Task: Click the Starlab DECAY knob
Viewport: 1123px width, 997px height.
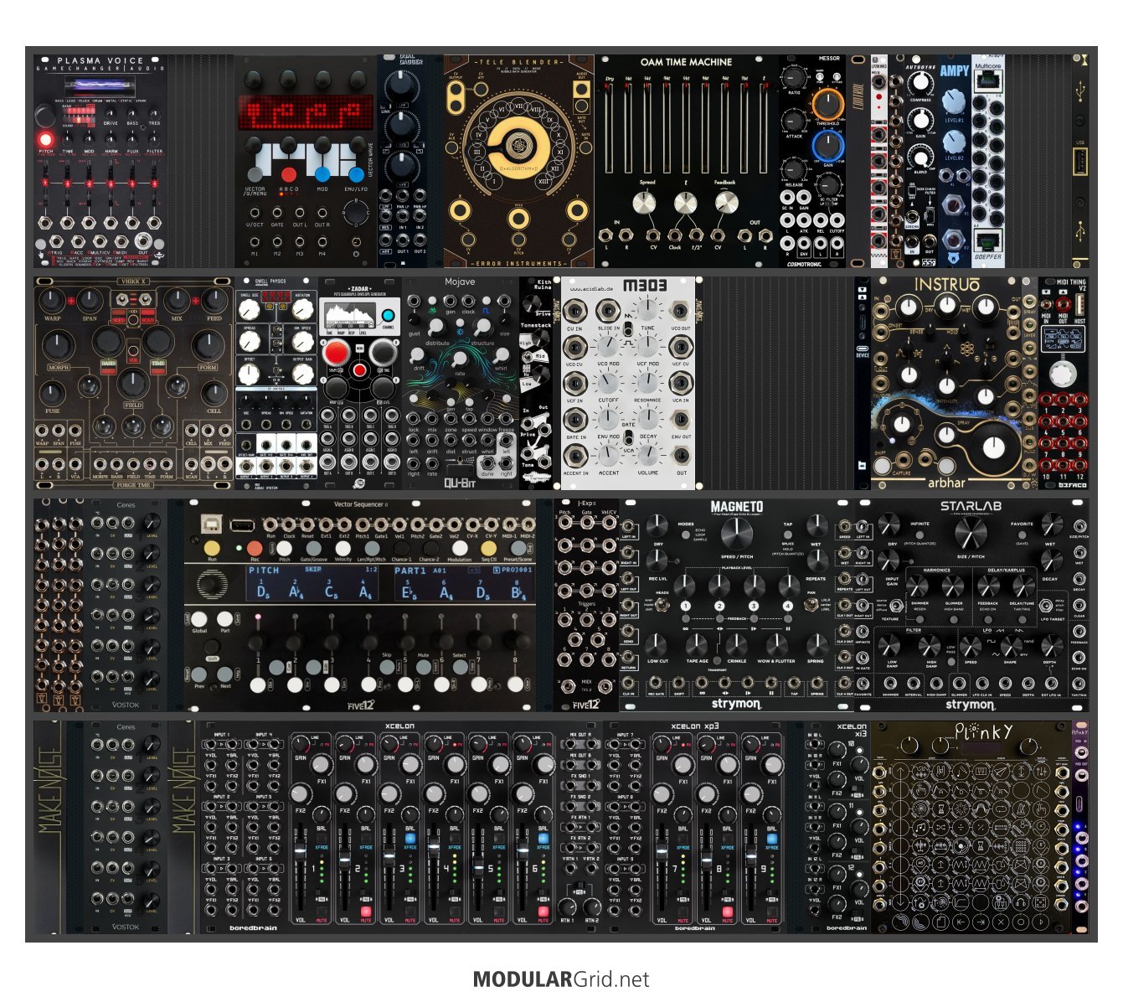Action: (1050, 560)
